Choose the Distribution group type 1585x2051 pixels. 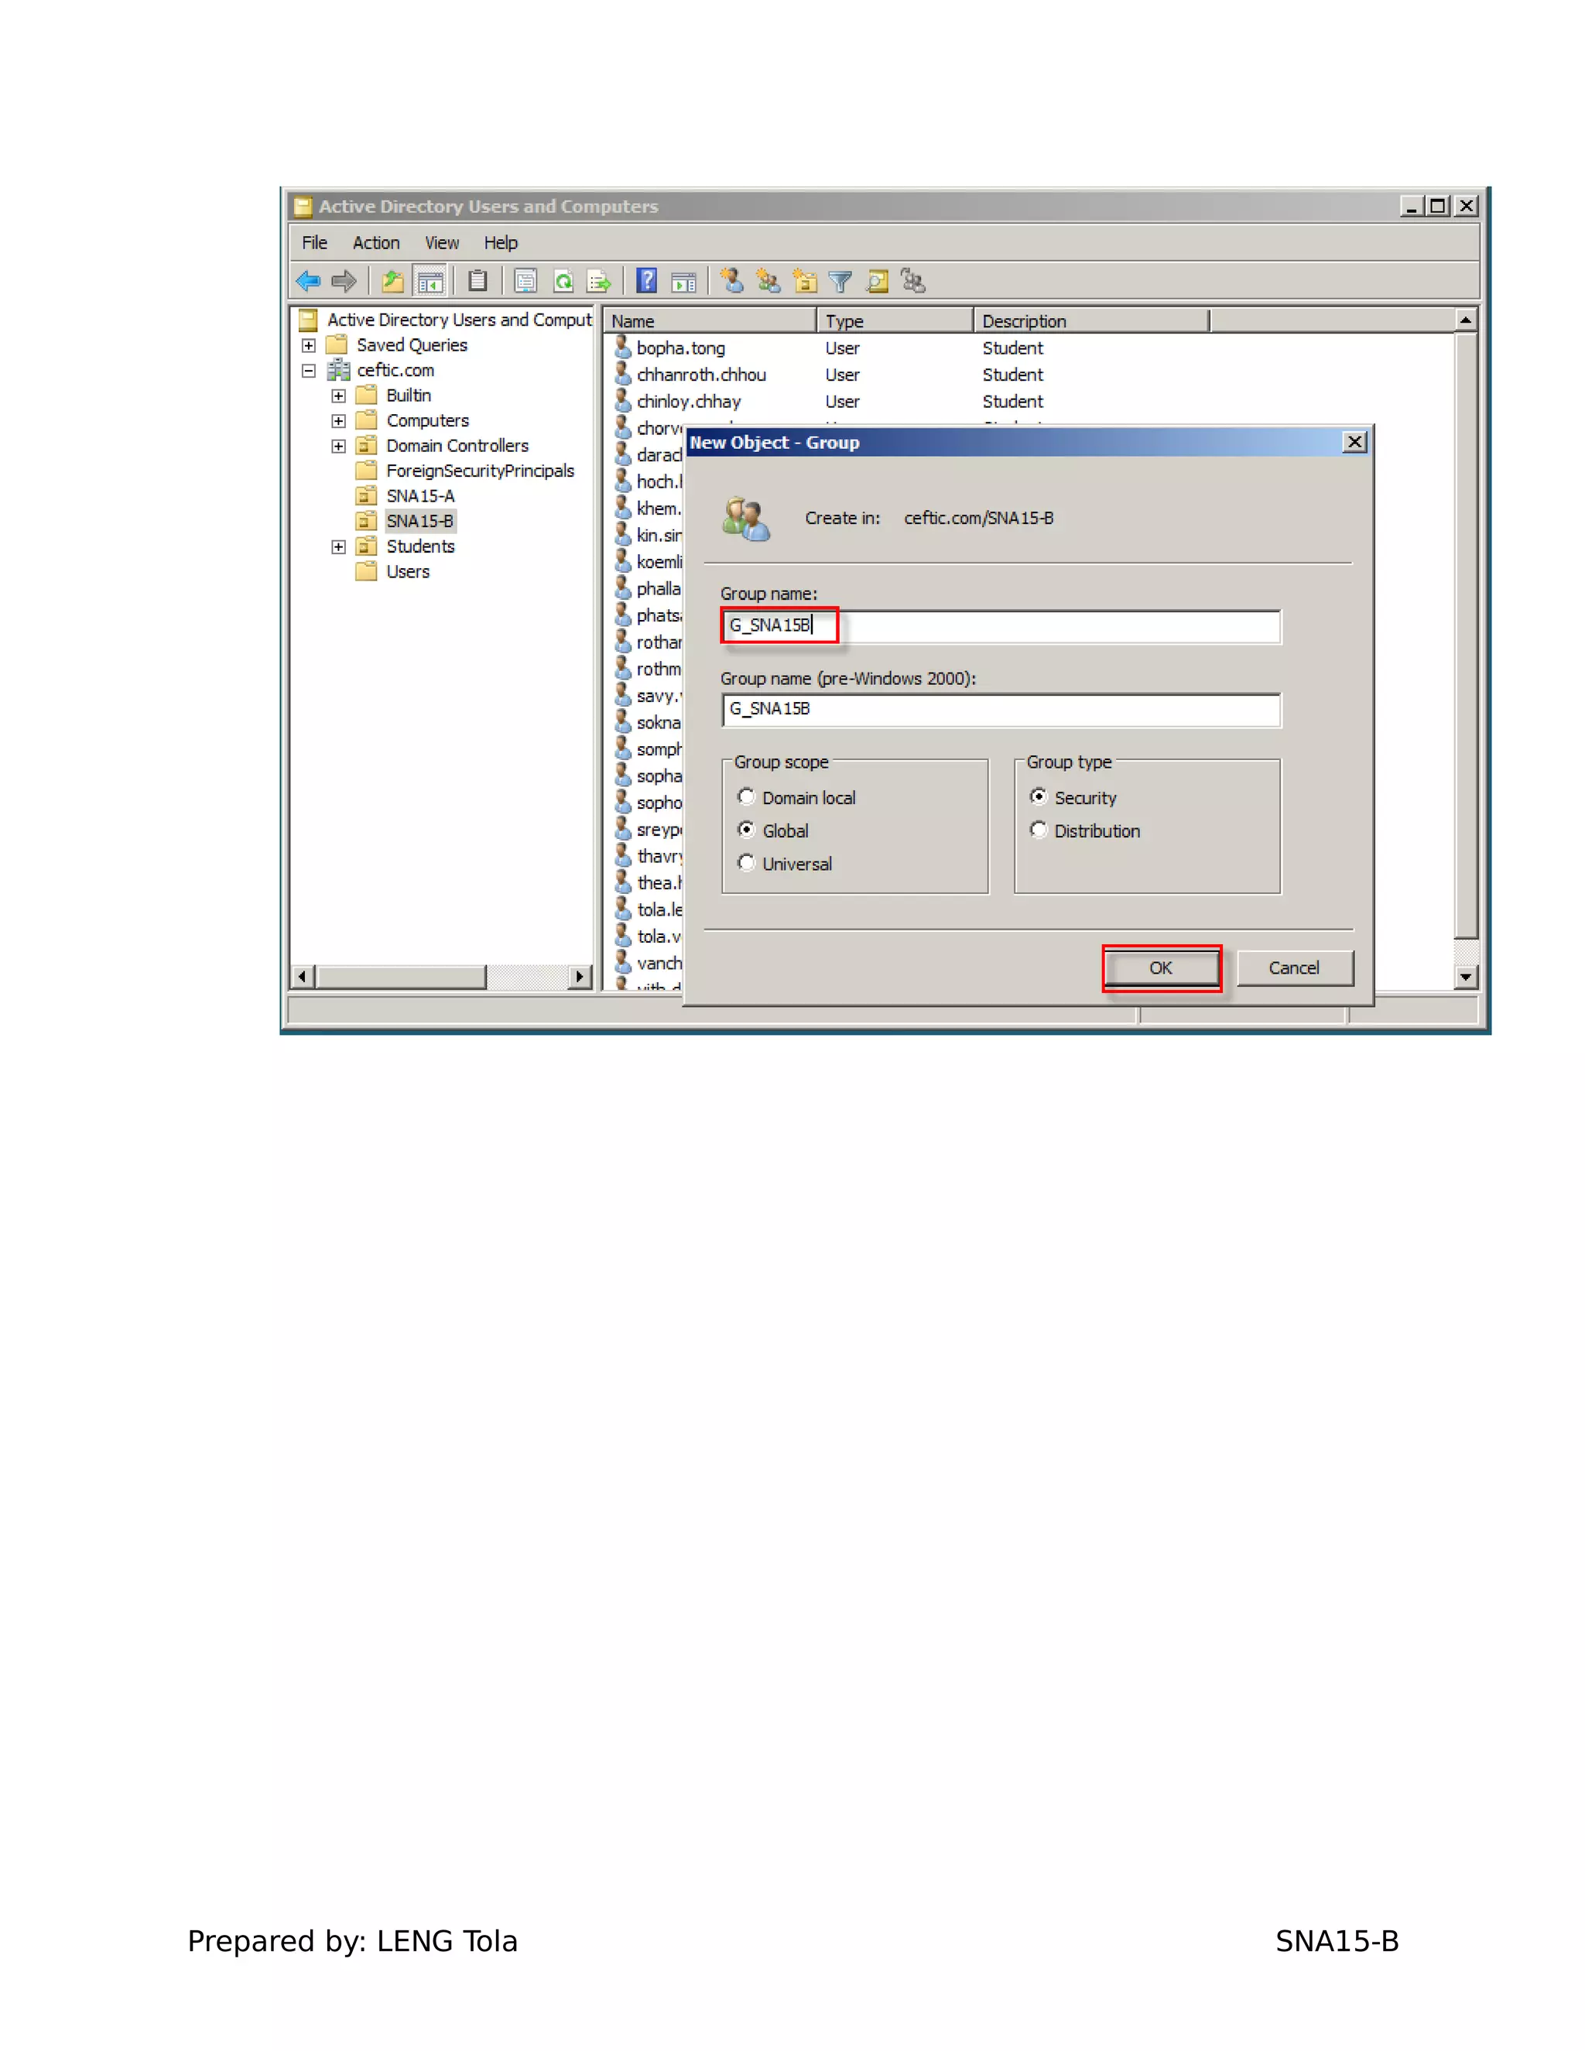point(1039,830)
